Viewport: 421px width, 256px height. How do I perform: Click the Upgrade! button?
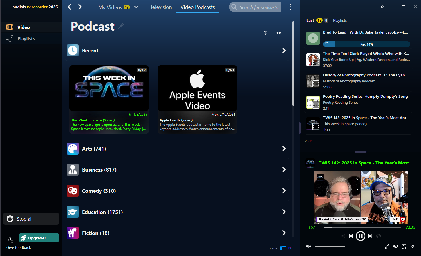[x=39, y=238]
